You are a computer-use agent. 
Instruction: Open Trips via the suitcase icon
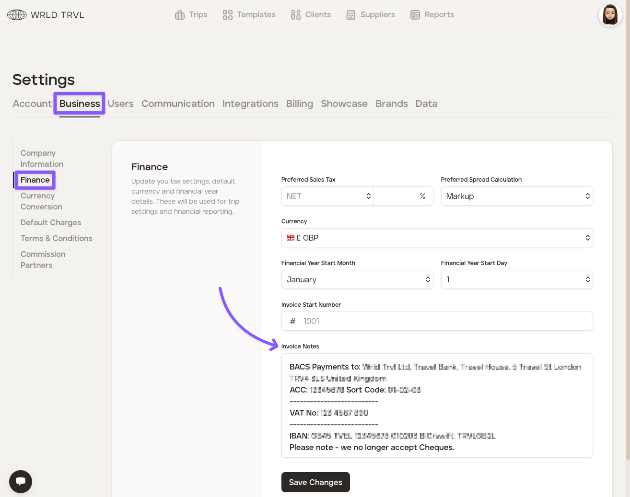click(180, 15)
